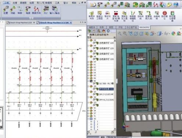Switch to the 办公室产品 tab
The width and height of the screenshot is (182, 138).
click(132, 27)
